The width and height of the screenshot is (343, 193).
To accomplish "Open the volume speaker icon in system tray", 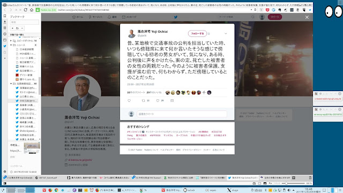I will [x=289, y=190].
